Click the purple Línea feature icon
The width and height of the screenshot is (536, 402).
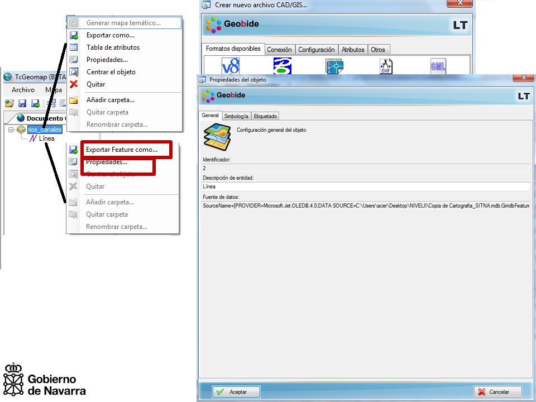(x=33, y=138)
